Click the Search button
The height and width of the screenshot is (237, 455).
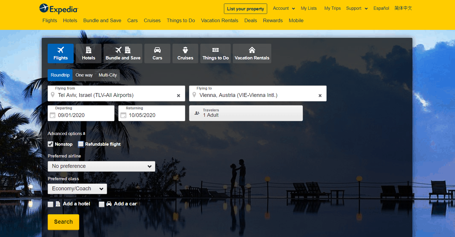pyautogui.click(x=63, y=222)
